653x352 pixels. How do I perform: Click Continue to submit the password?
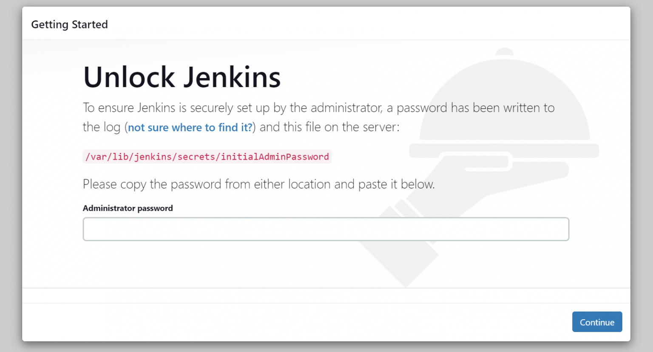click(x=597, y=322)
